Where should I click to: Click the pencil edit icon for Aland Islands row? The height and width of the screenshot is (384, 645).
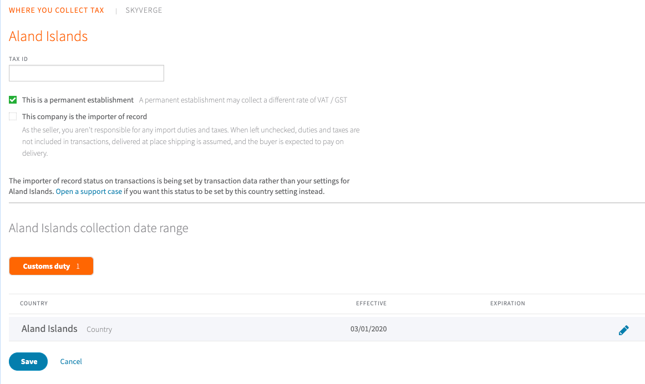pyautogui.click(x=623, y=330)
